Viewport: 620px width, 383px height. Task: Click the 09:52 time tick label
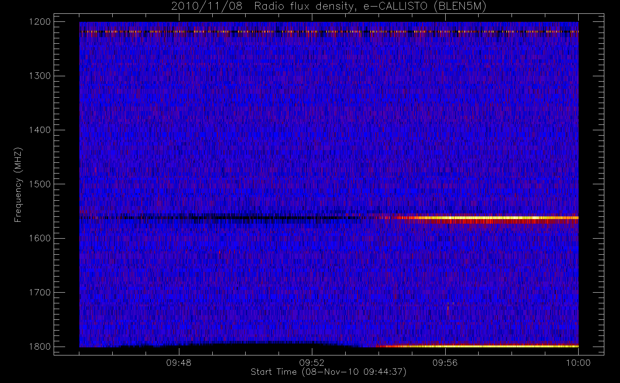(x=312, y=363)
